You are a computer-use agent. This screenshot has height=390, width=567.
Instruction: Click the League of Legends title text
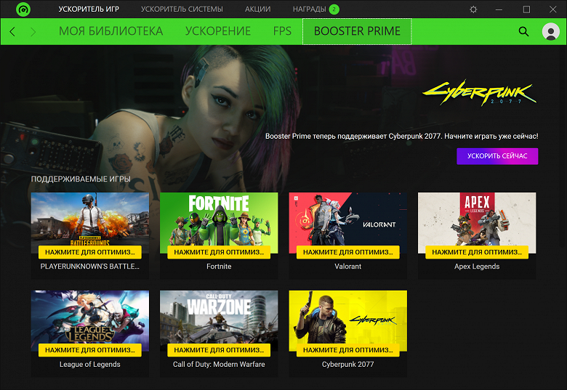[x=90, y=365]
